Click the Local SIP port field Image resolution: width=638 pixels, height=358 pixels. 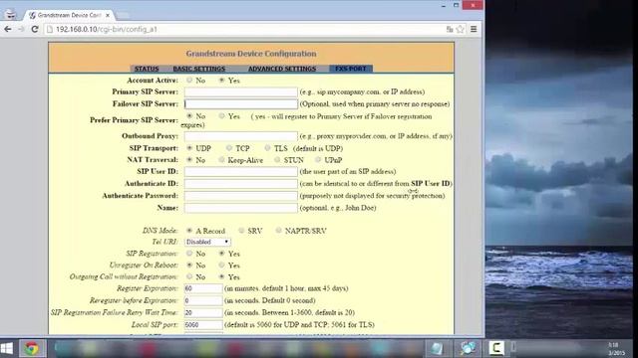pyautogui.click(x=203, y=325)
